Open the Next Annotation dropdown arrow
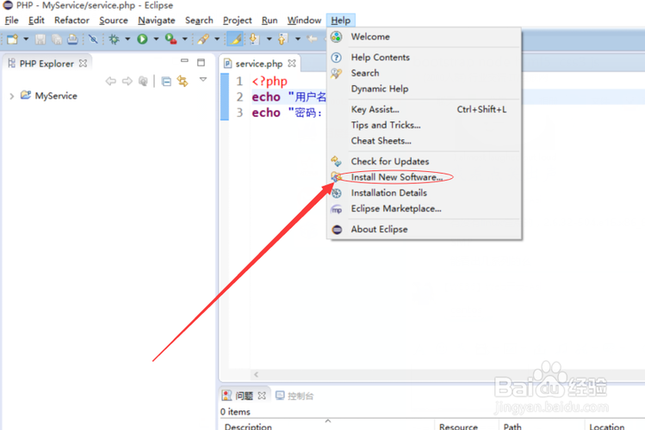645x430 pixels. pos(269,39)
